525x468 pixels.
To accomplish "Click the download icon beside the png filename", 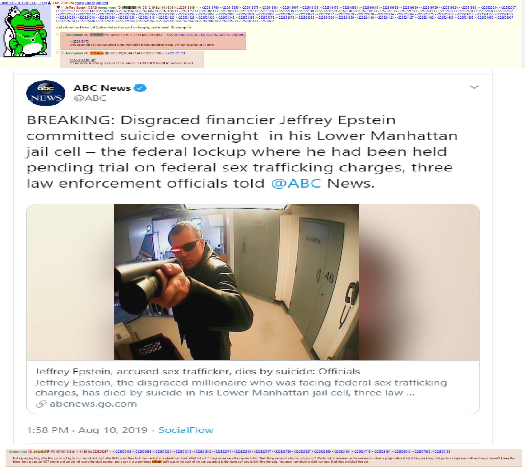I will (x=49, y=3).
